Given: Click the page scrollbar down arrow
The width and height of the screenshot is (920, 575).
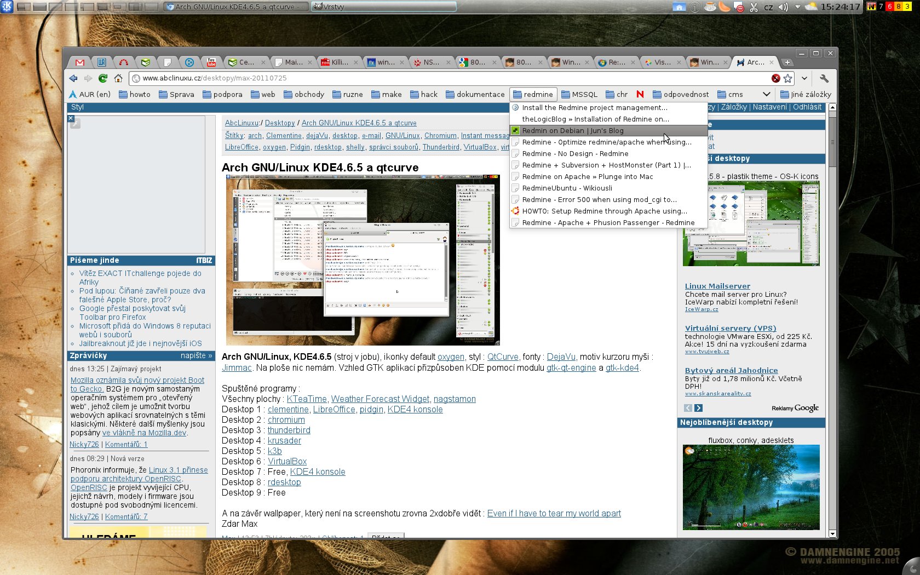Looking at the screenshot, I should (x=832, y=534).
